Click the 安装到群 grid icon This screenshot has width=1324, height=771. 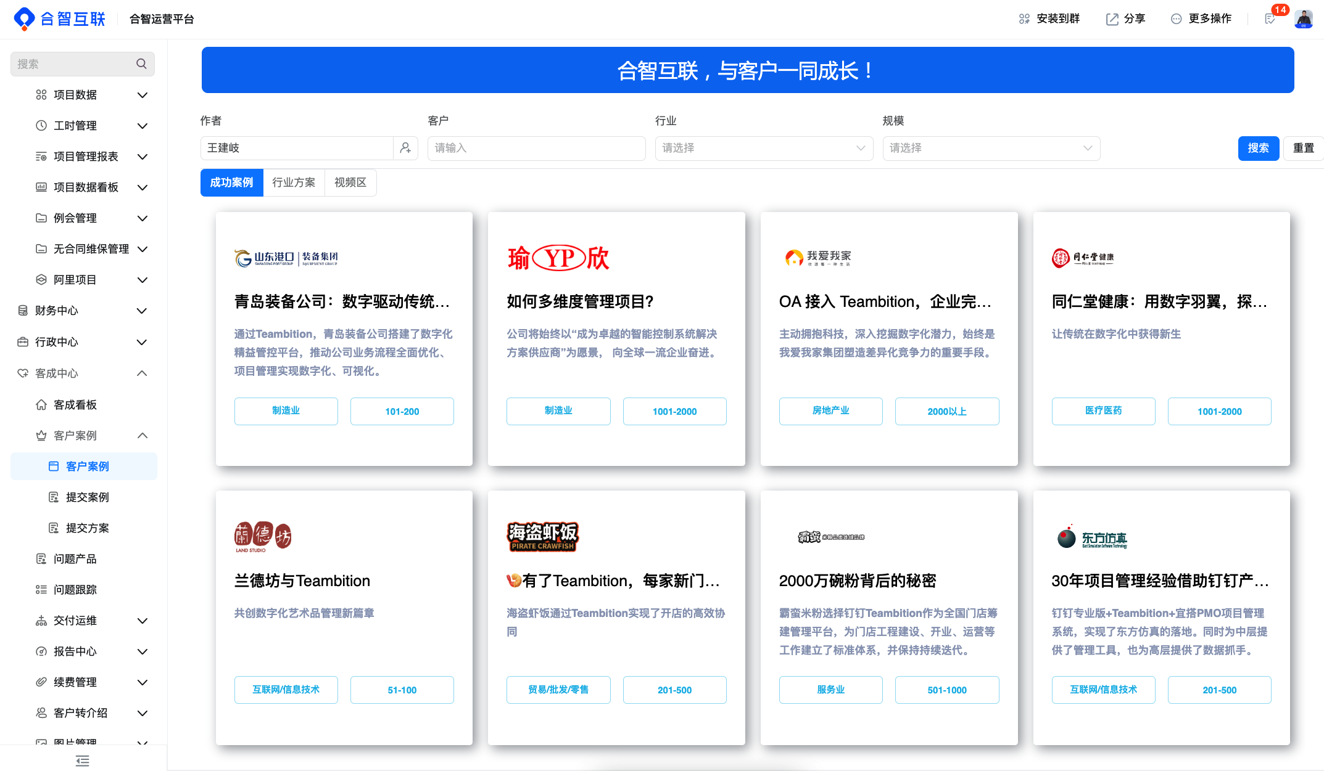click(1024, 19)
